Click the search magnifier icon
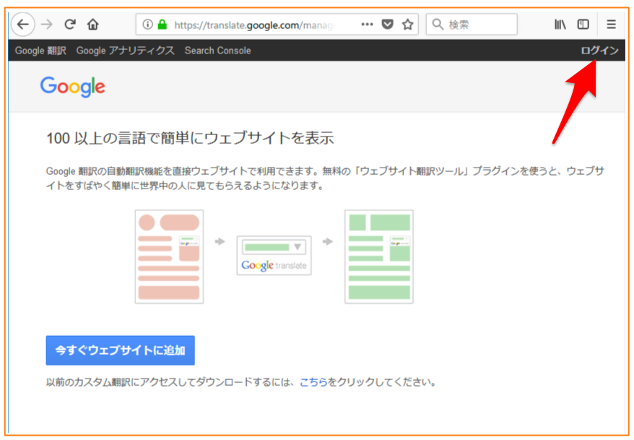Image resolution: width=634 pixels, height=440 pixels. [x=438, y=25]
